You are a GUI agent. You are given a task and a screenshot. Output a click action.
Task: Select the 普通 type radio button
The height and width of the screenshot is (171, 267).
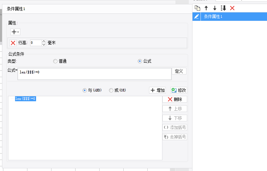tap(55, 61)
